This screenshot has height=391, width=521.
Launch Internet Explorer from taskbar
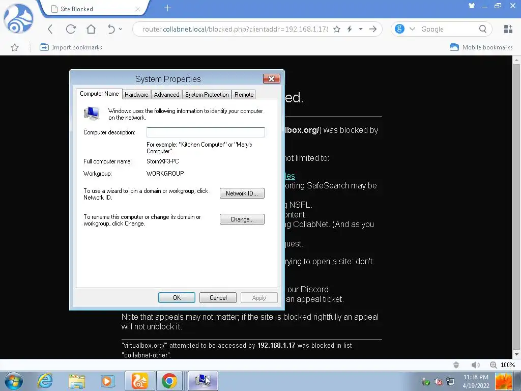point(45,381)
